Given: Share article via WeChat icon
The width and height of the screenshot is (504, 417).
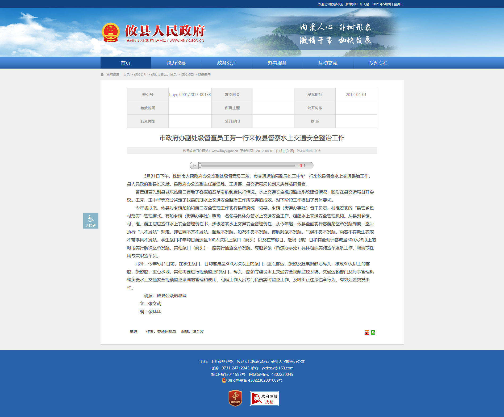Looking at the screenshot, I should click(x=373, y=332).
